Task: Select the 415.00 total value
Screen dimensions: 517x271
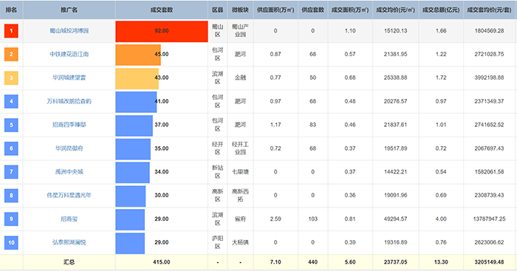Action: [162, 262]
